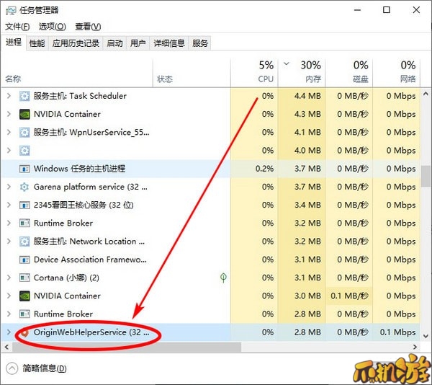Select the Device Association Framewo... row name

(x=90, y=260)
